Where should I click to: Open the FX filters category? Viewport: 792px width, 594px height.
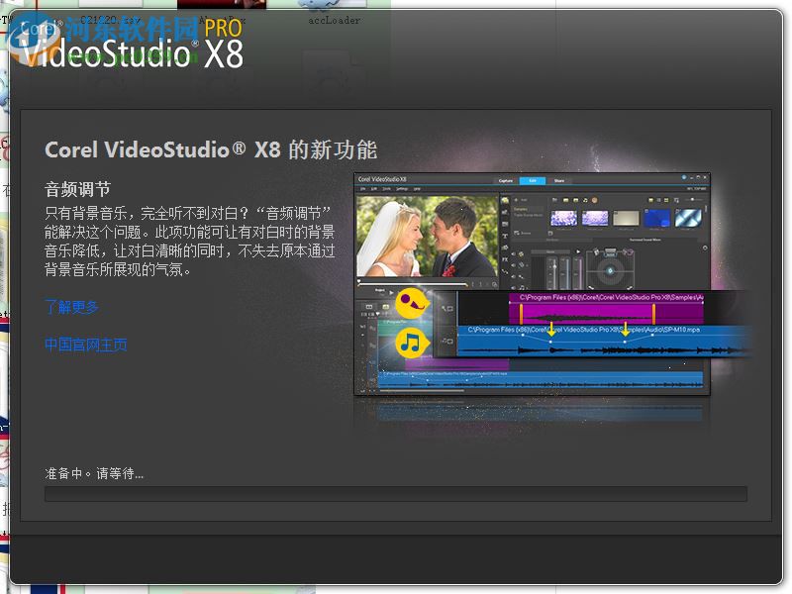coord(504,259)
